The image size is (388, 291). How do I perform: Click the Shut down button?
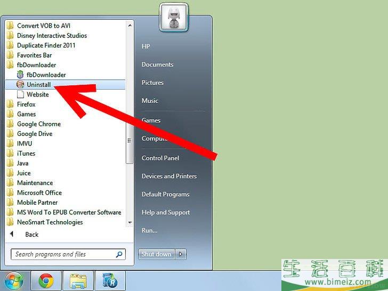156,254
